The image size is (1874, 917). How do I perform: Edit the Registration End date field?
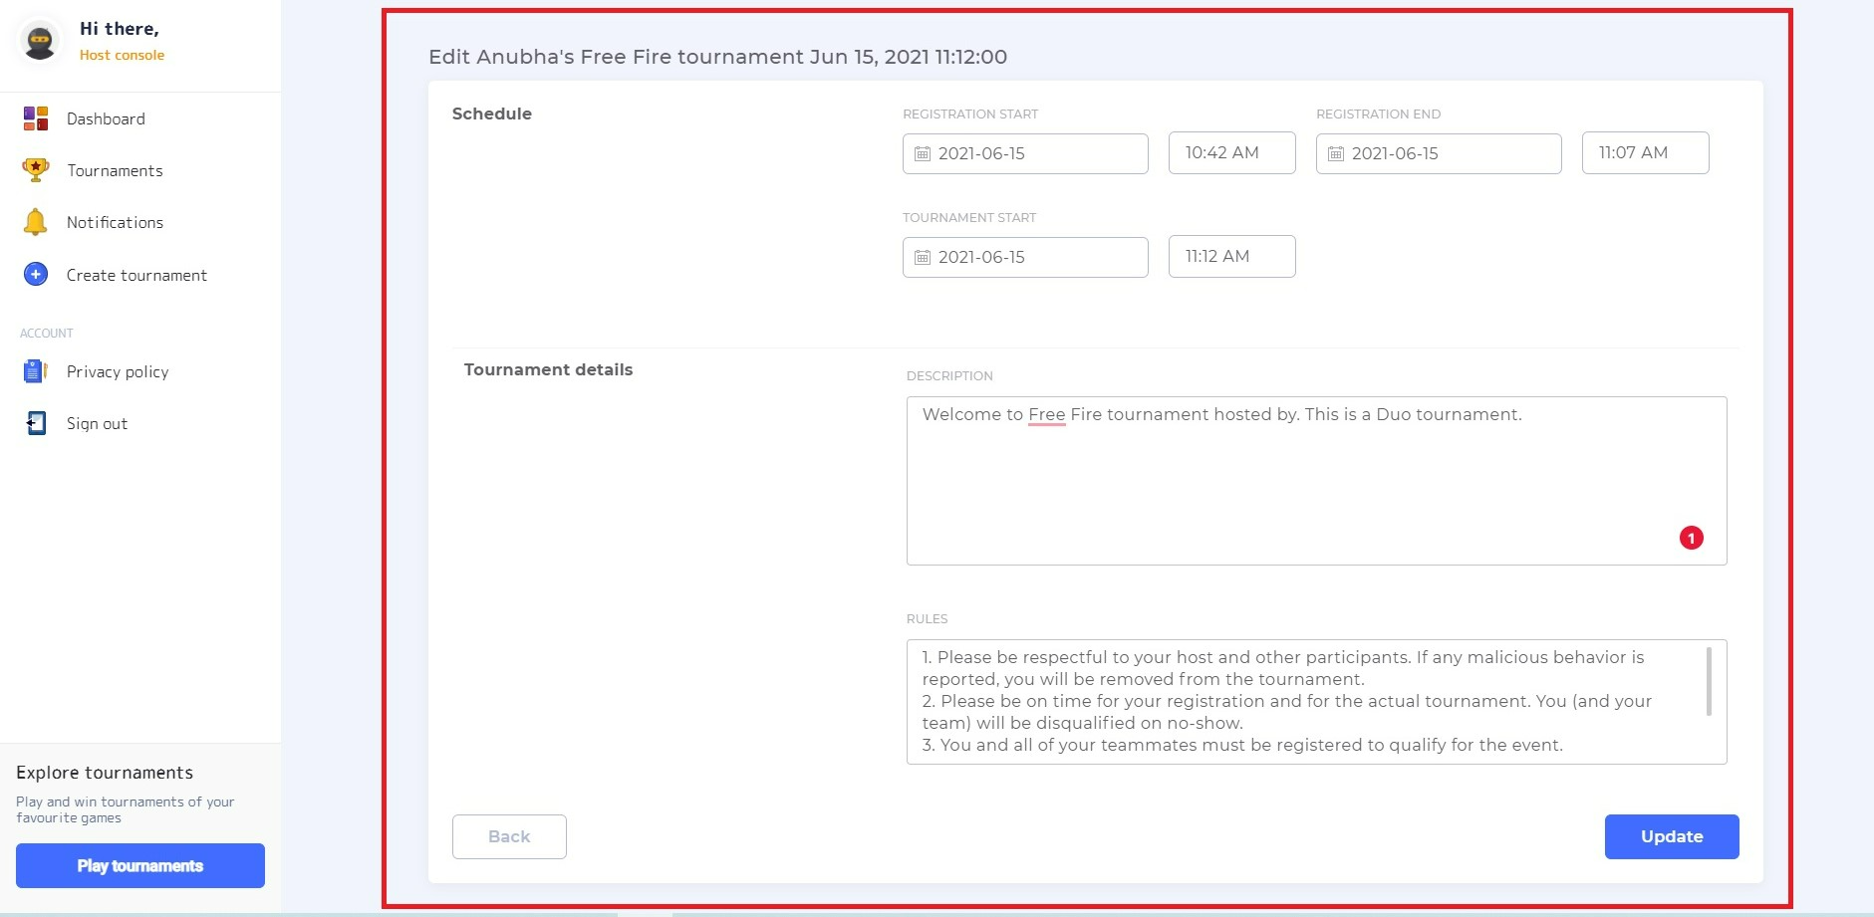[1439, 153]
